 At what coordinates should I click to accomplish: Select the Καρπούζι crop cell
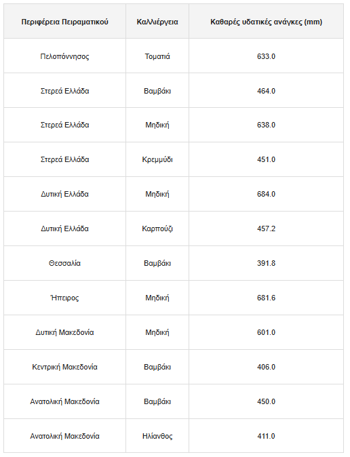coord(157,228)
